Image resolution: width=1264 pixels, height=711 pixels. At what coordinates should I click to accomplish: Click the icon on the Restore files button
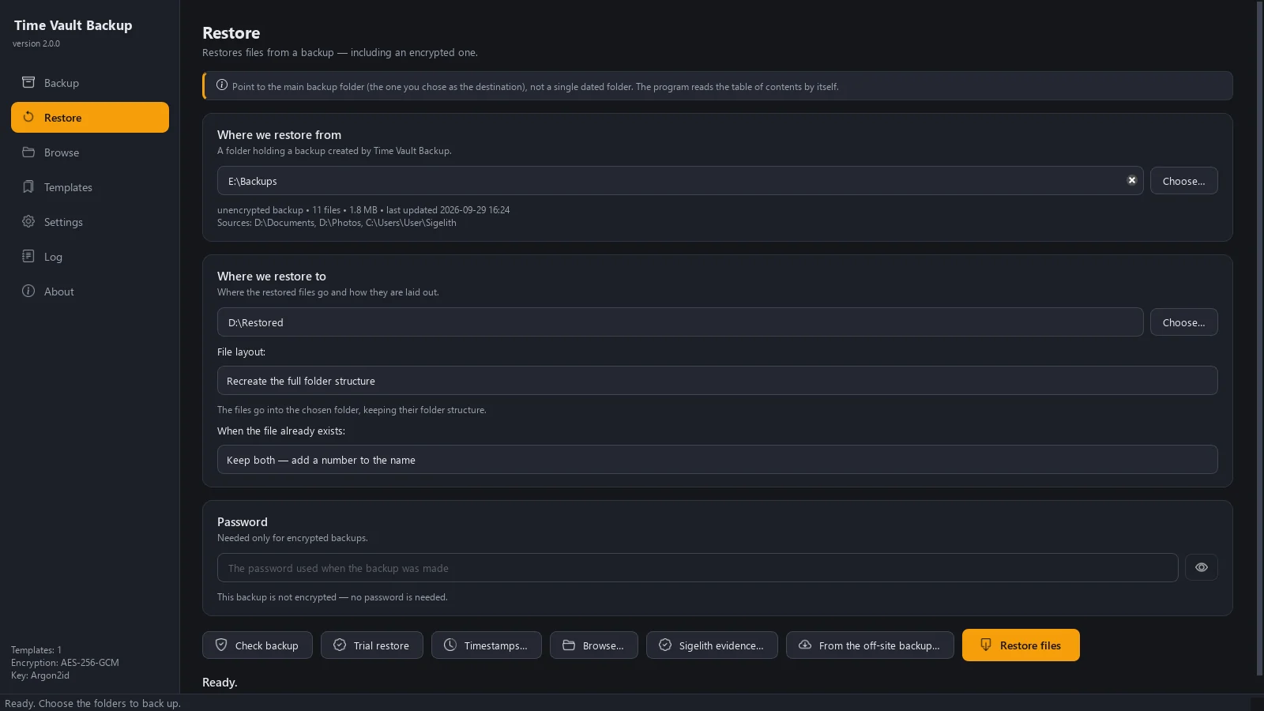click(986, 645)
